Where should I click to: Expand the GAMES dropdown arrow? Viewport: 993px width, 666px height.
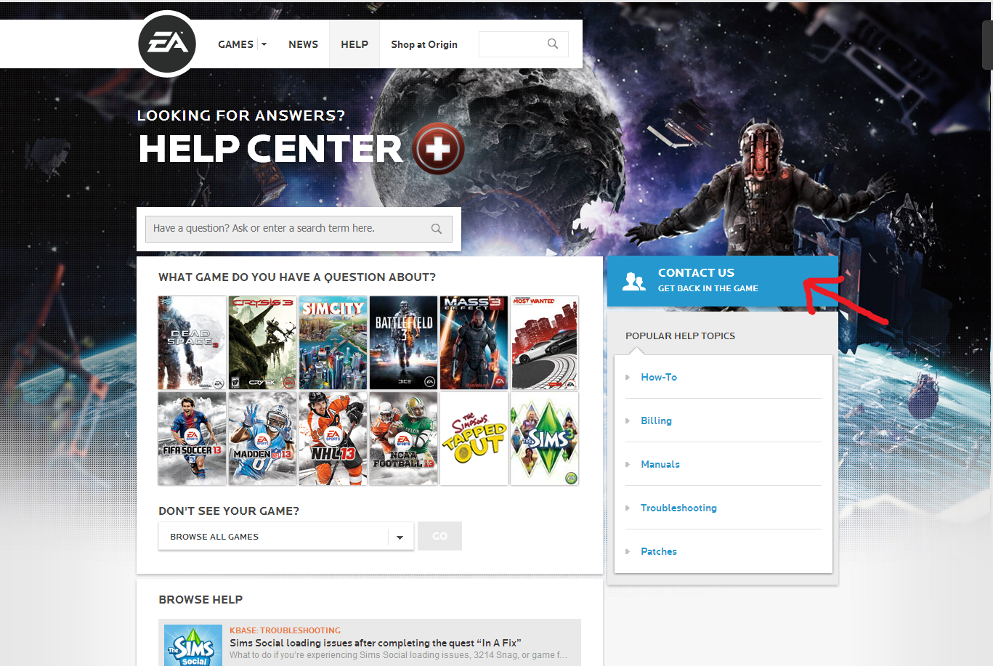[264, 44]
